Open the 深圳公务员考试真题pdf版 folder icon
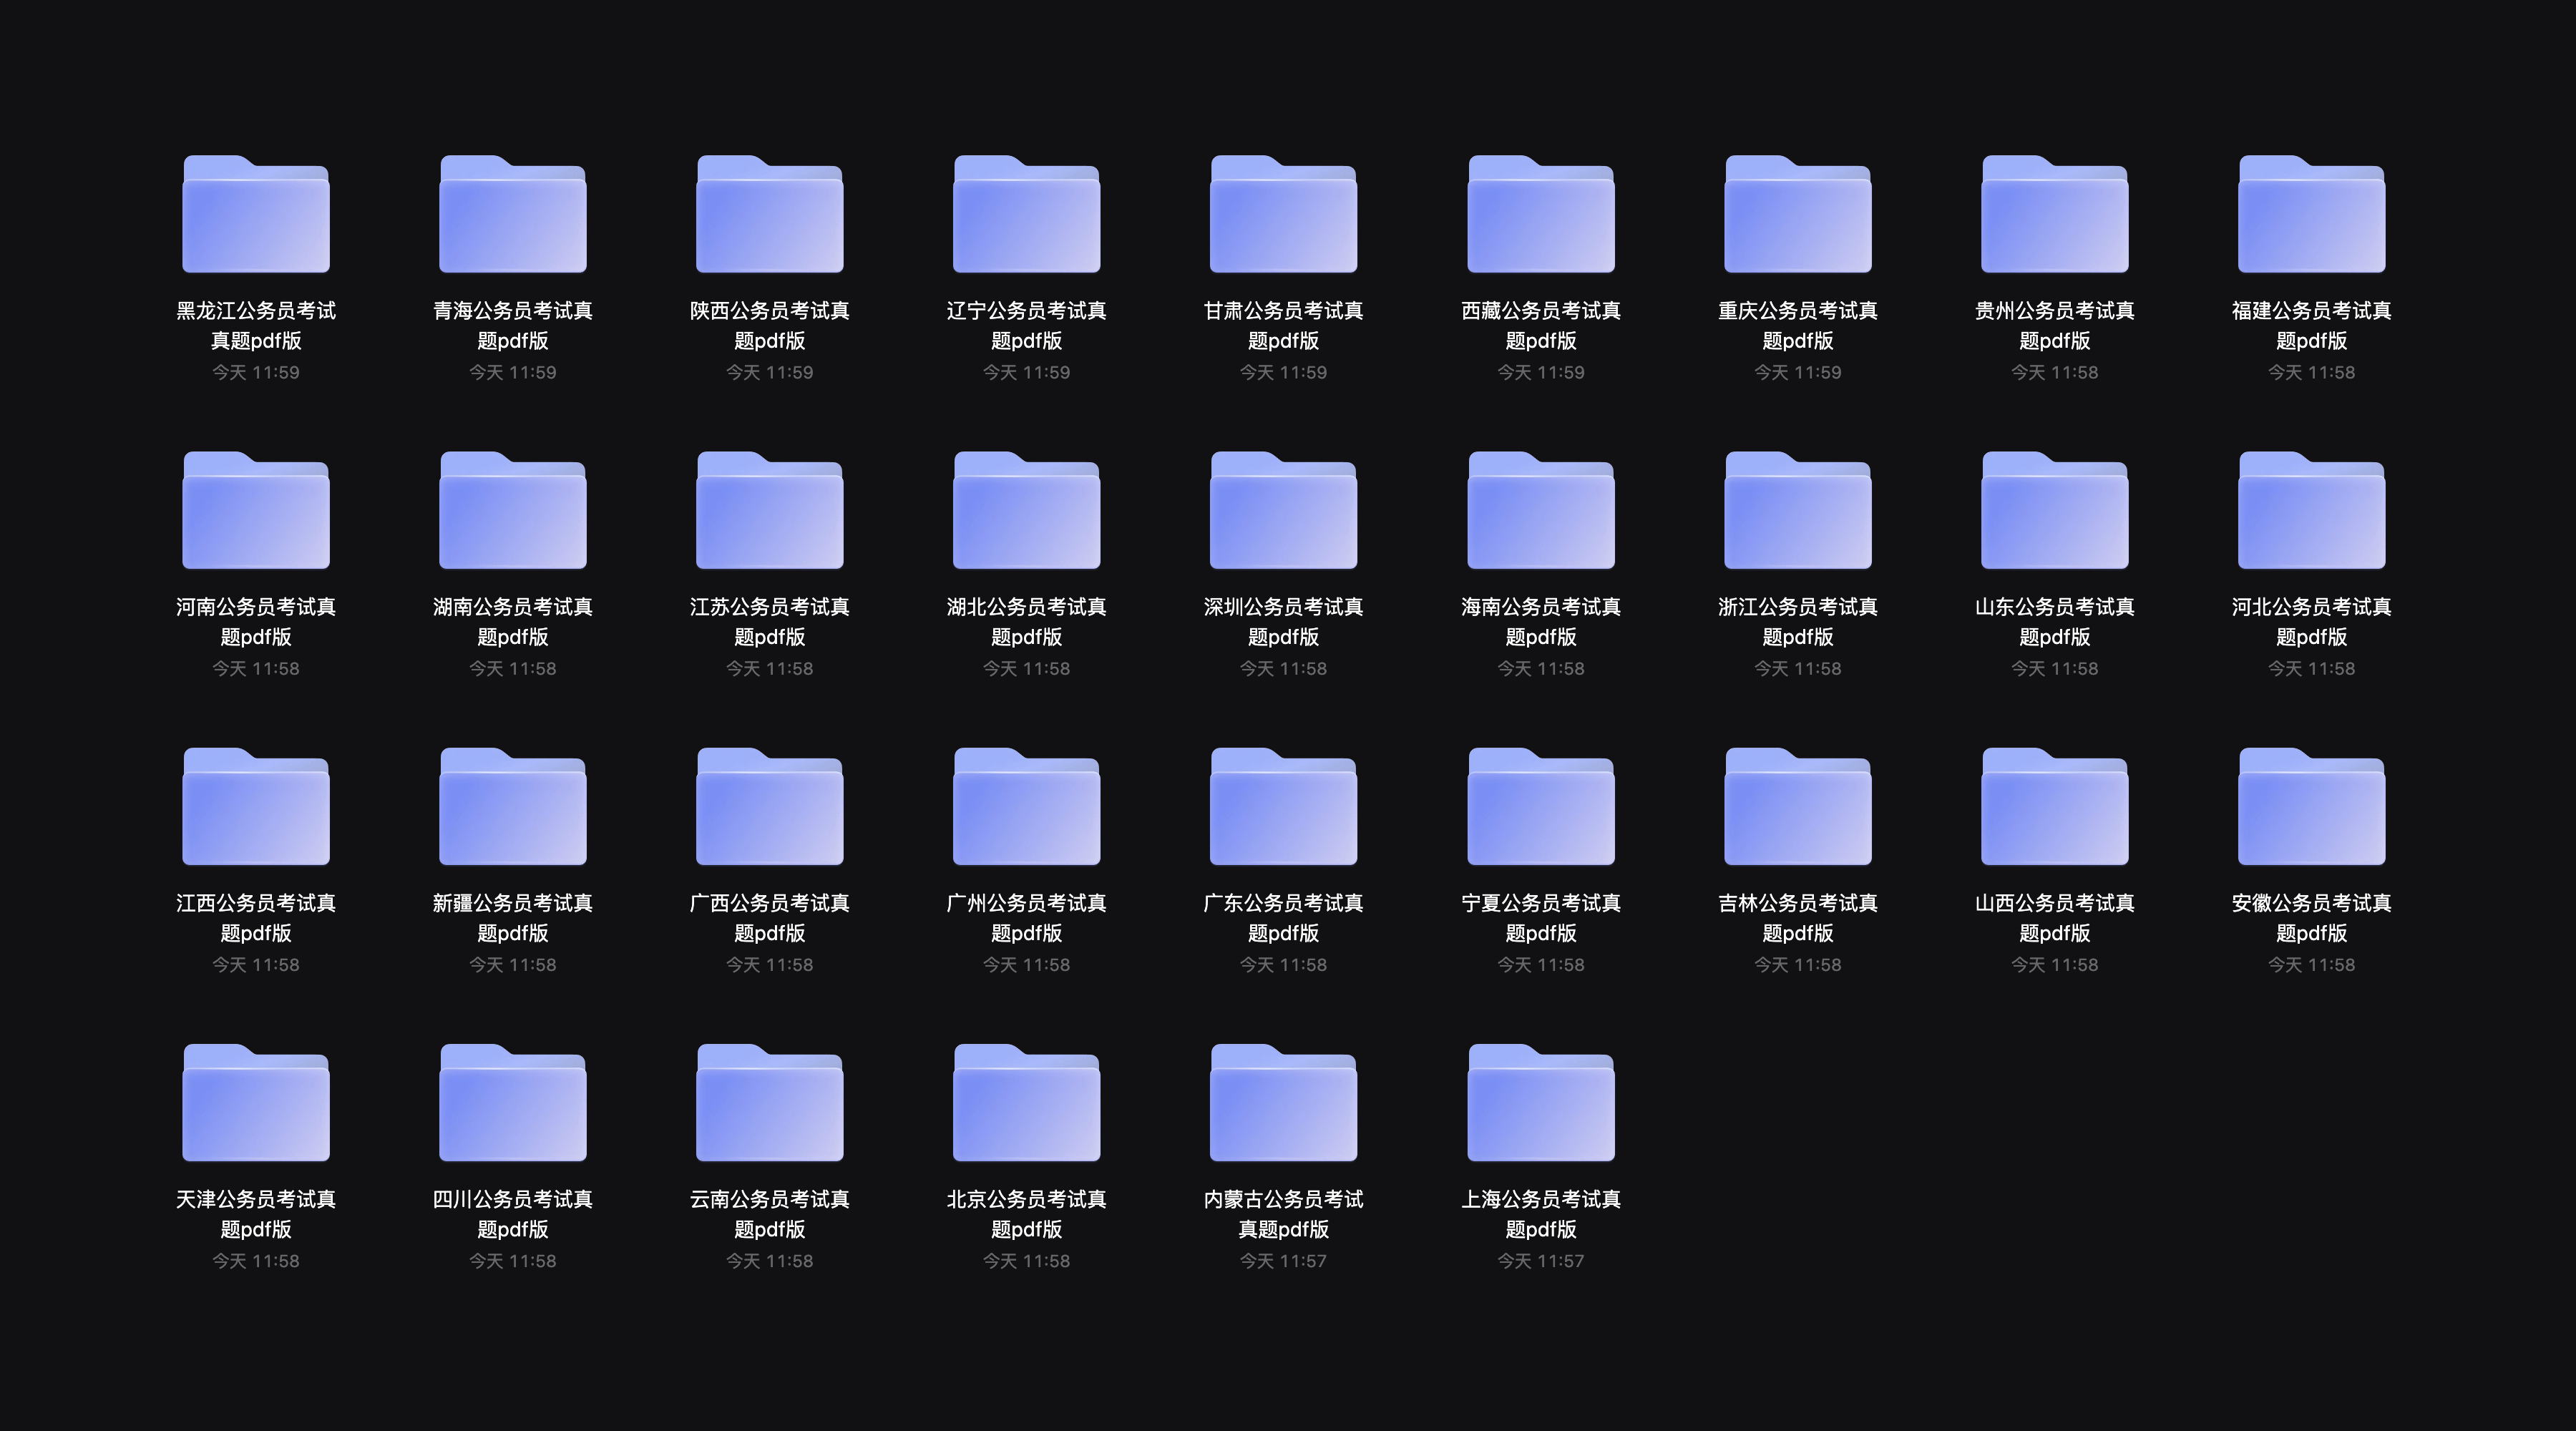Screen dimensions: 2576x1431 (1284, 510)
